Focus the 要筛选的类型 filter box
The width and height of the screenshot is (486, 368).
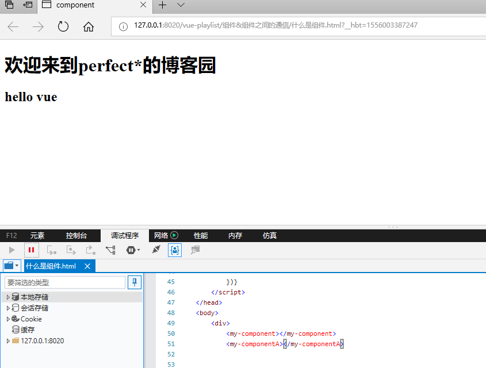pyautogui.click(x=65, y=282)
